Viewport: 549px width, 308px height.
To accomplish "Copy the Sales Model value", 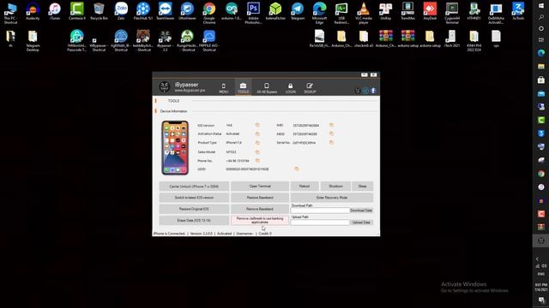I will click(x=257, y=152).
